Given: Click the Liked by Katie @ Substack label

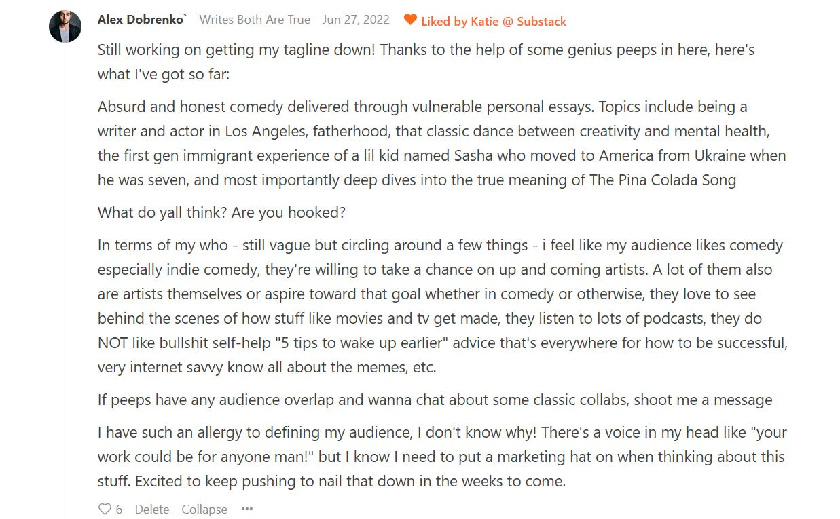Looking at the screenshot, I should click(x=494, y=22).
